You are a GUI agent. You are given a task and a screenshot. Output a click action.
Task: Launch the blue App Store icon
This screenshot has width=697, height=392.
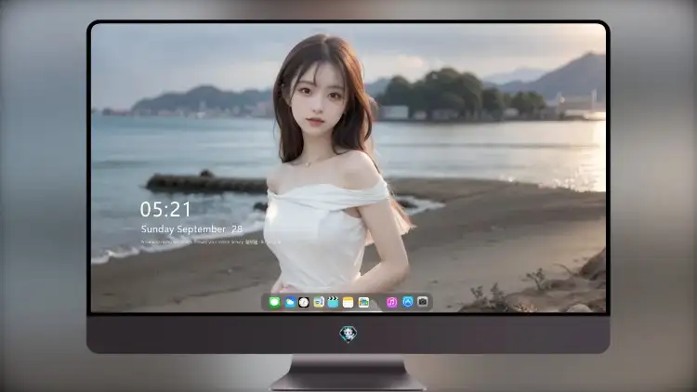pyautogui.click(x=408, y=302)
